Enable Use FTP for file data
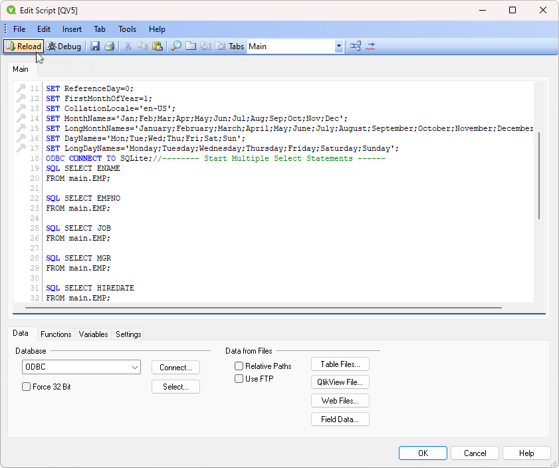This screenshot has width=559, height=468. tap(239, 378)
